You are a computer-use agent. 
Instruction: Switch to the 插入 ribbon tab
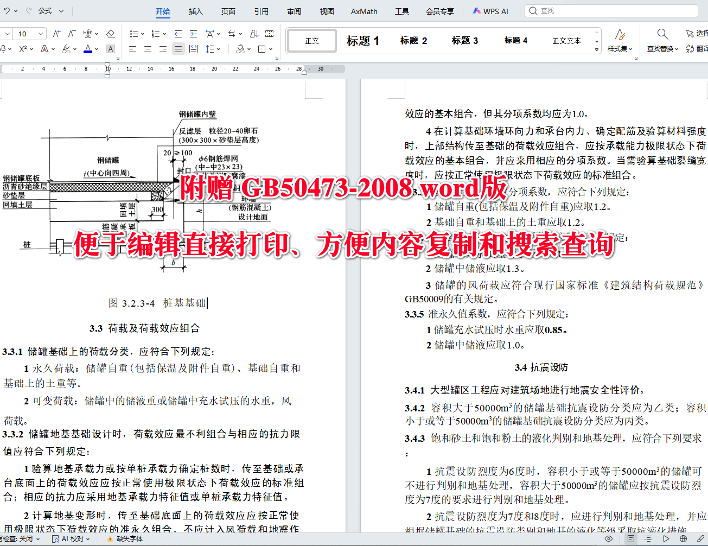point(195,10)
